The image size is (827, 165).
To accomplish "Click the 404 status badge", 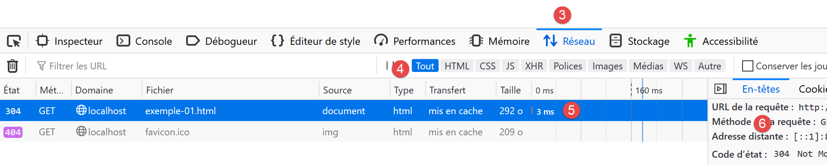I will (13, 132).
